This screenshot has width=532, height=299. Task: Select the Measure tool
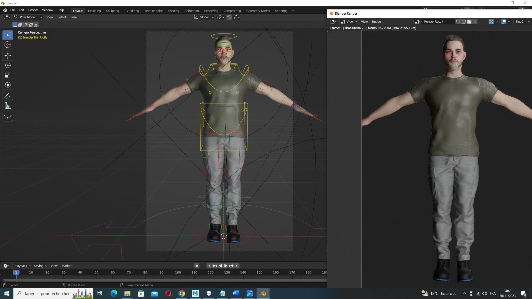[x=8, y=106]
